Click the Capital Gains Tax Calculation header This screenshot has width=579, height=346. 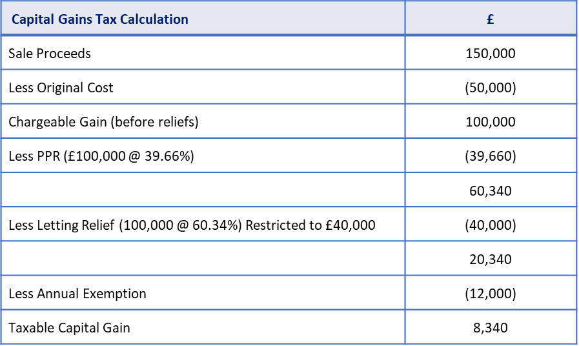(100, 19)
